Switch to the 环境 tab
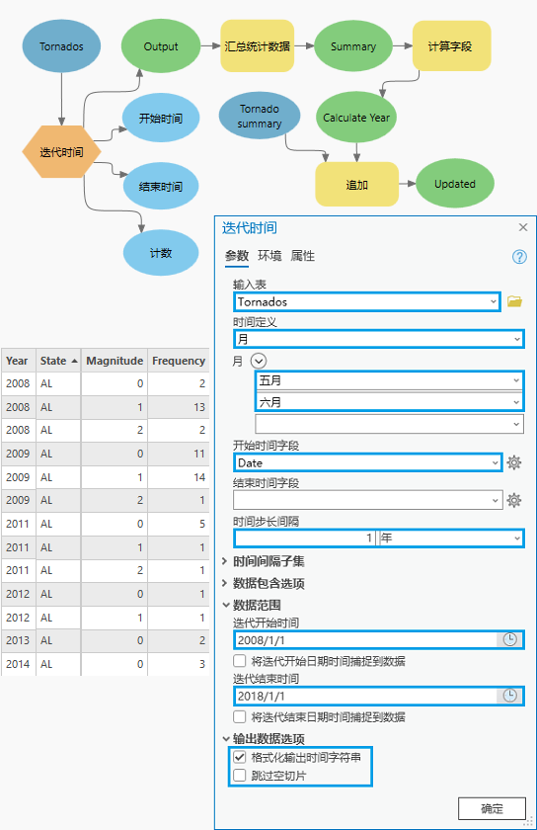 [x=269, y=256]
